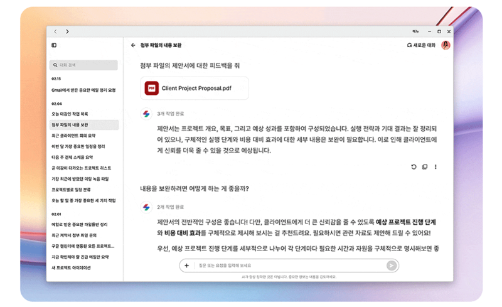Click assistant logo beside 2개 작업 완료
502x307 pixels.
click(x=146, y=207)
